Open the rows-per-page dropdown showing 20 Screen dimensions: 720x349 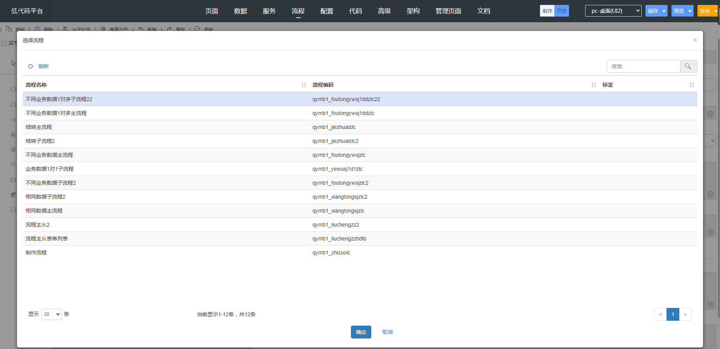click(x=51, y=314)
